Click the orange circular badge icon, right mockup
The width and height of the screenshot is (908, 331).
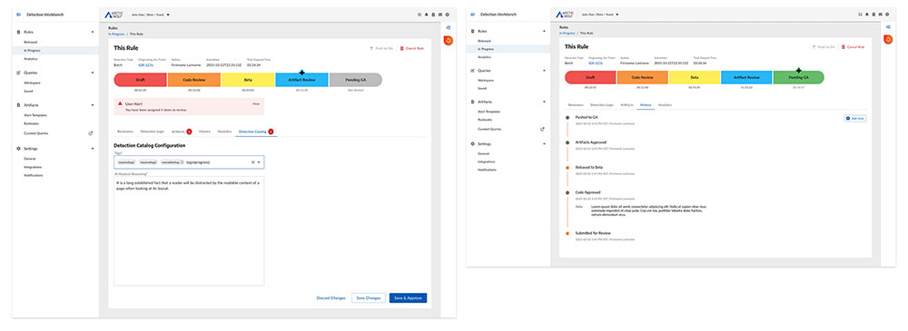(x=888, y=39)
